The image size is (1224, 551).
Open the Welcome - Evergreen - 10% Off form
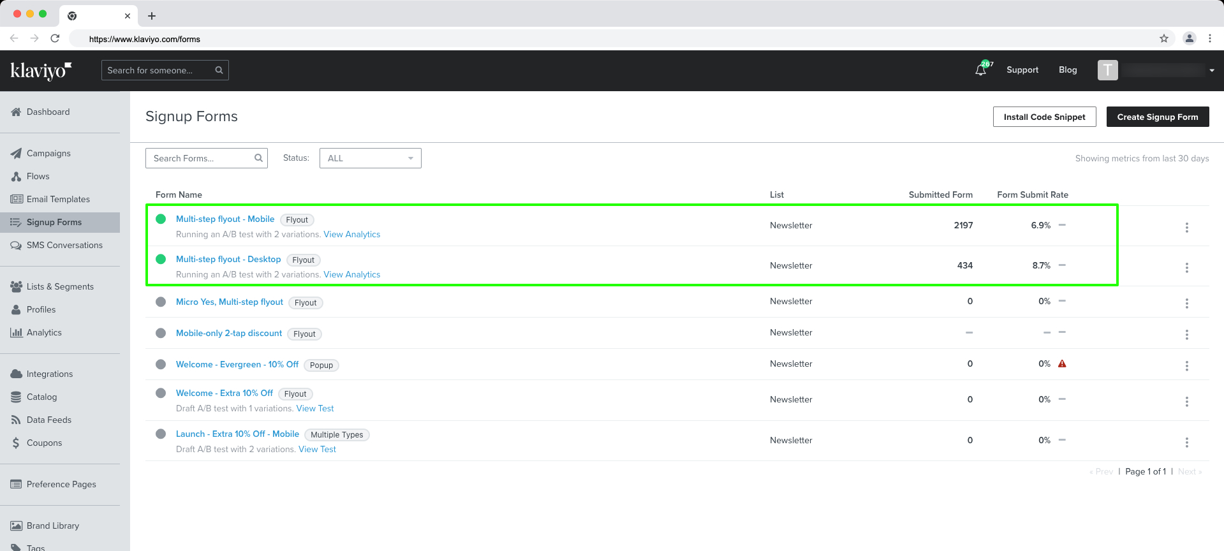pos(237,364)
